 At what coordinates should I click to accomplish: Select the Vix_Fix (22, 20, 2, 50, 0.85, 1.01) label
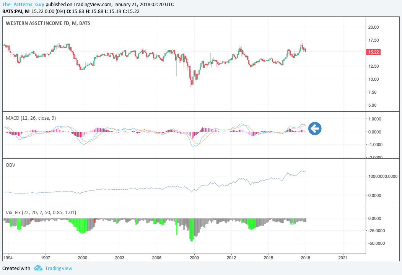point(41,212)
